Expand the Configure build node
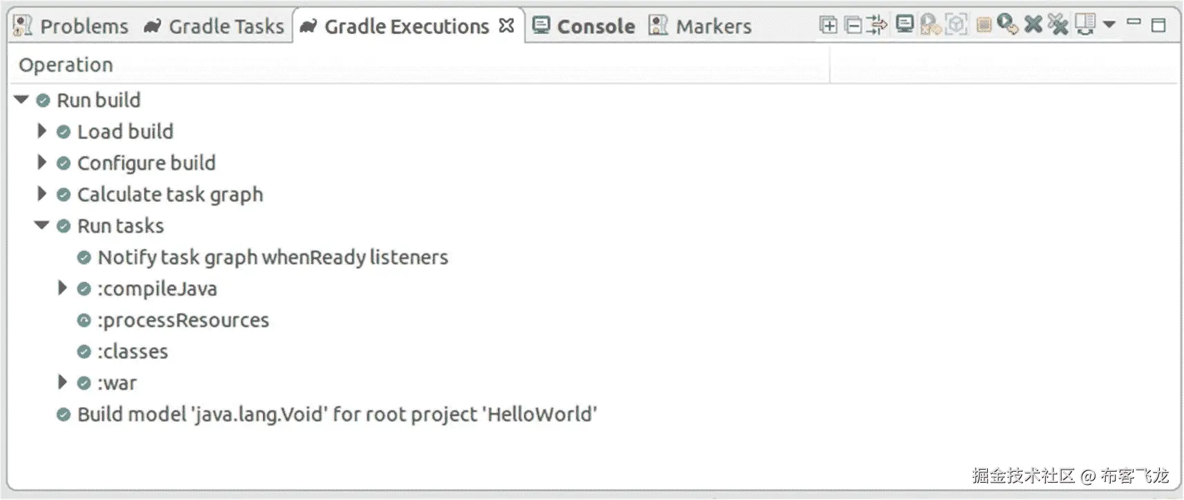 [41, 163]
